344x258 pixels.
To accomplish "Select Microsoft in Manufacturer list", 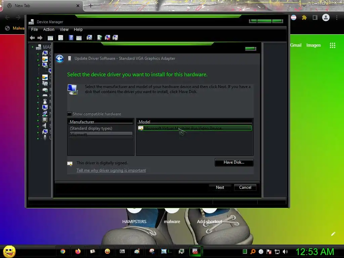I will 101,134.
